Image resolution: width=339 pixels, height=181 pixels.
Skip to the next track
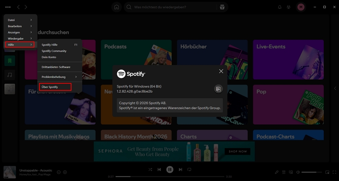(x=180, y=170)
